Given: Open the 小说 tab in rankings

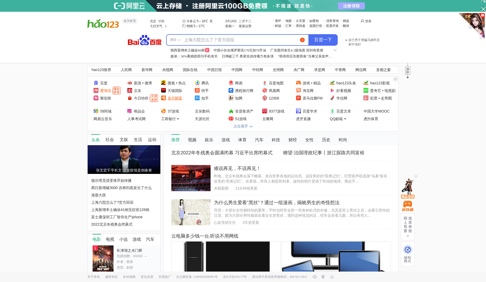Looking at the screenshot, I should pyautogui.click(x=123, y=239).
